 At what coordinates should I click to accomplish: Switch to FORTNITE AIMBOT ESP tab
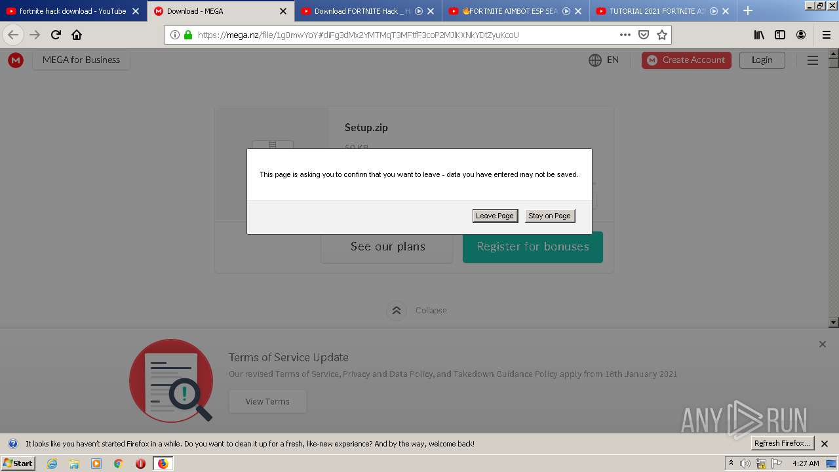pos(515,11)
